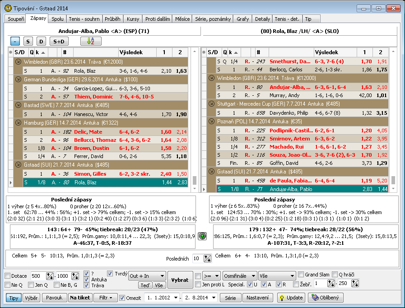Open the Série, poznámky tab
The height and width of the screenshot is (308, 405).
coord(213,19)
